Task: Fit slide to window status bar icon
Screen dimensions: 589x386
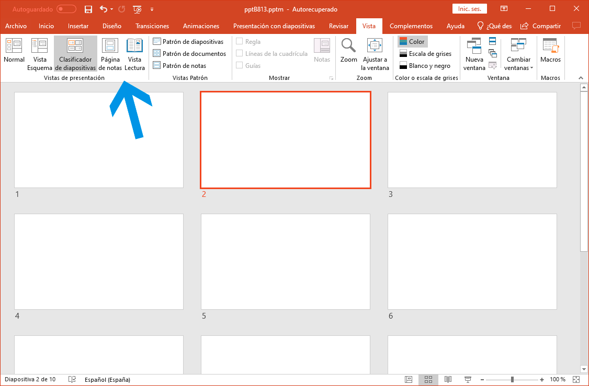Action: (x=576, y=380)
